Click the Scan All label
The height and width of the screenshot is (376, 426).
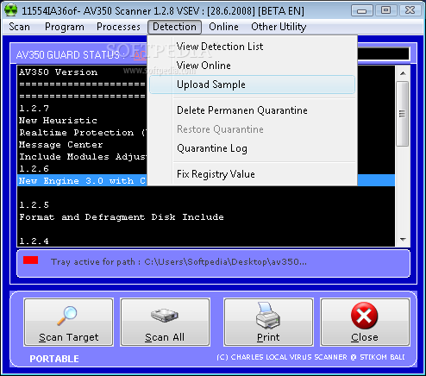(x=165, y=337)
